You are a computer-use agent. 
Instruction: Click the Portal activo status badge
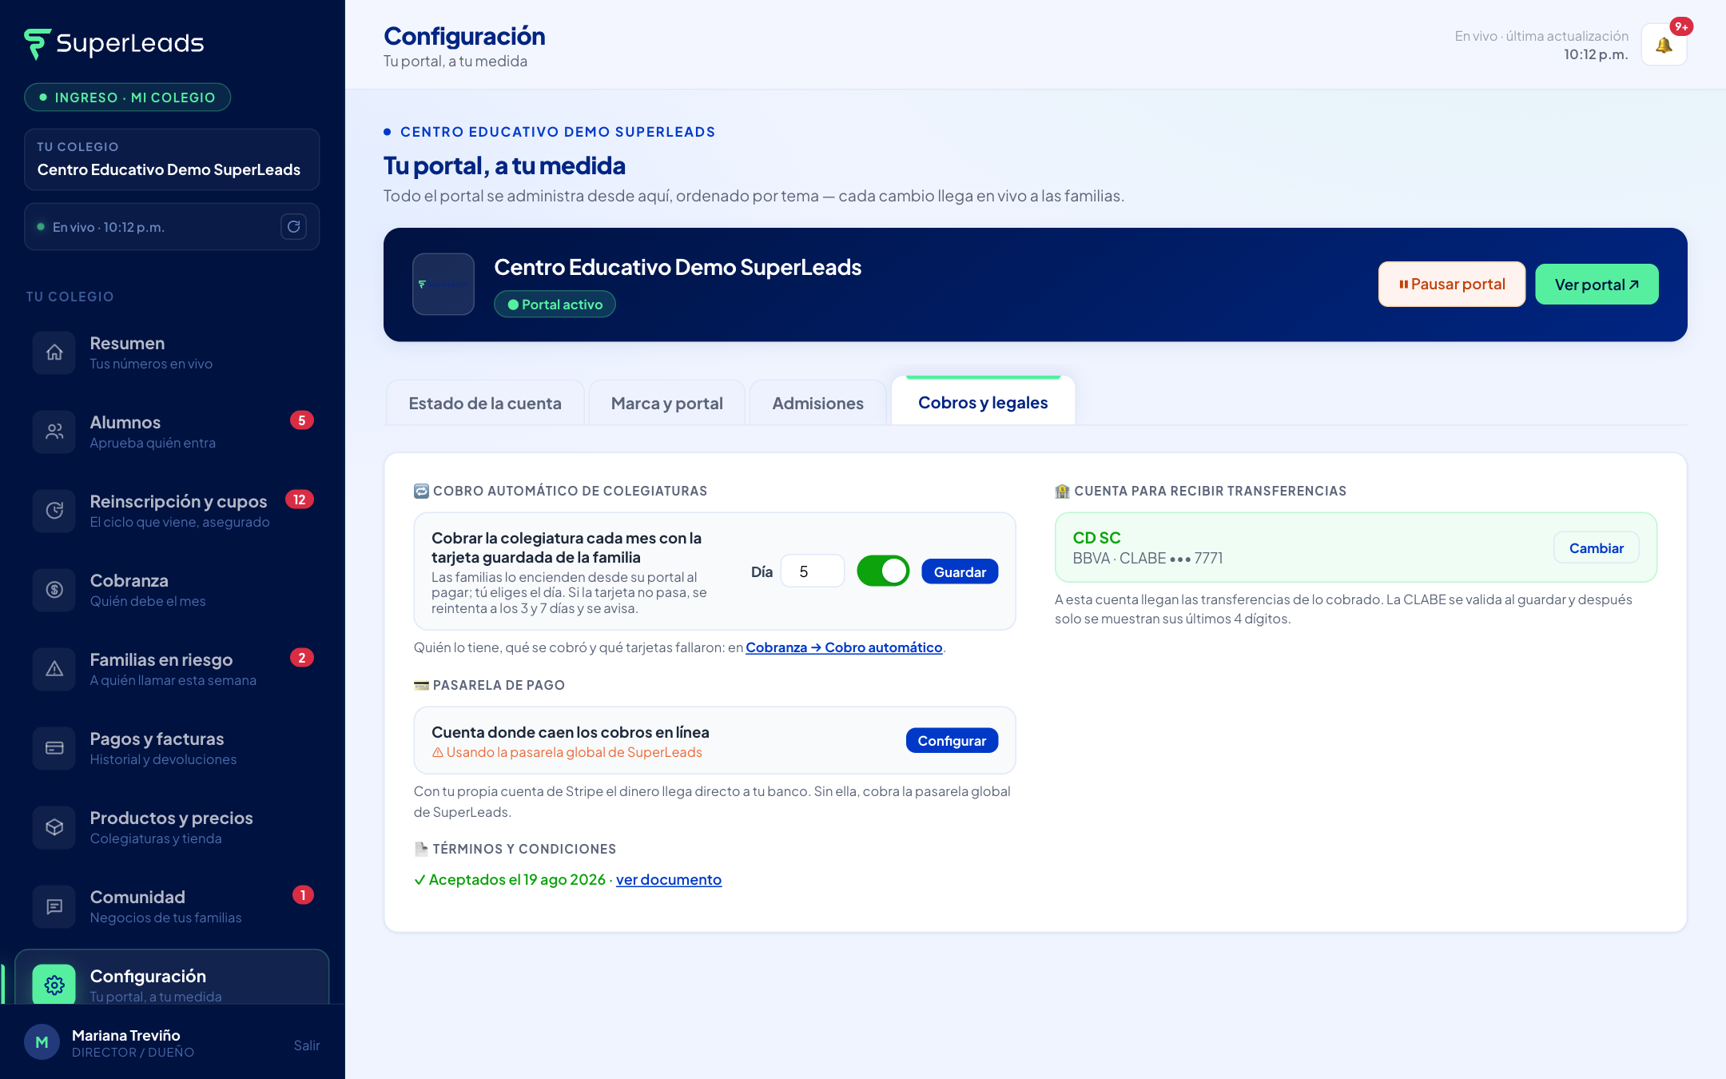coord(555,305)
